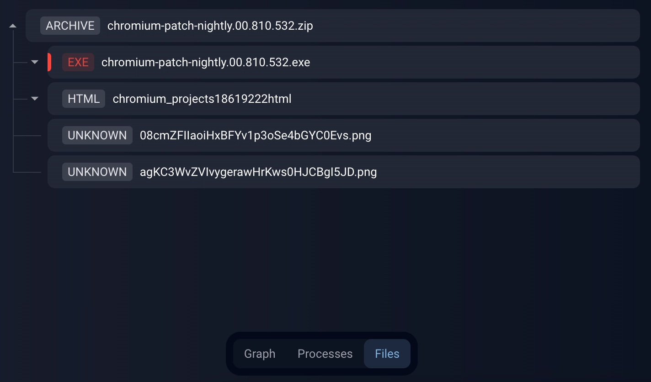Select the agKC3WvZVIvygerawHrKws0HJCBgI5JD.png file

pyautogui.click(x=258, y=172)
